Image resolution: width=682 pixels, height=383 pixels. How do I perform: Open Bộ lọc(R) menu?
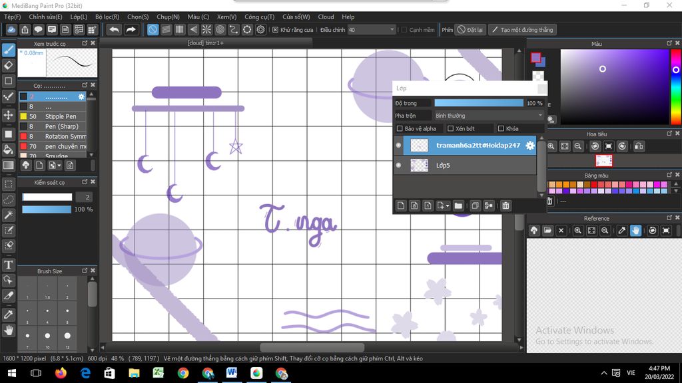(107, 17)
